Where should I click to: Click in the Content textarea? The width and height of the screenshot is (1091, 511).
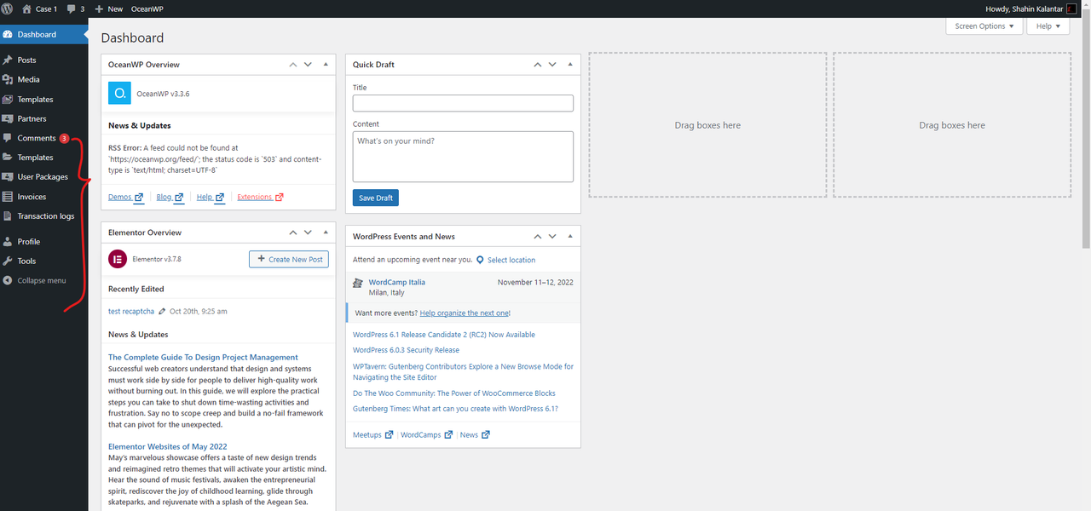pos(463,157)
